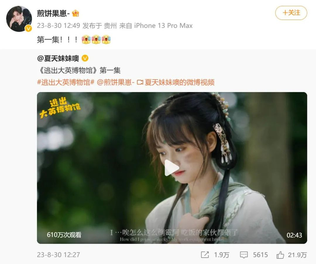Open the #逃出大英博物馆# hashtag

pos(66,82)
